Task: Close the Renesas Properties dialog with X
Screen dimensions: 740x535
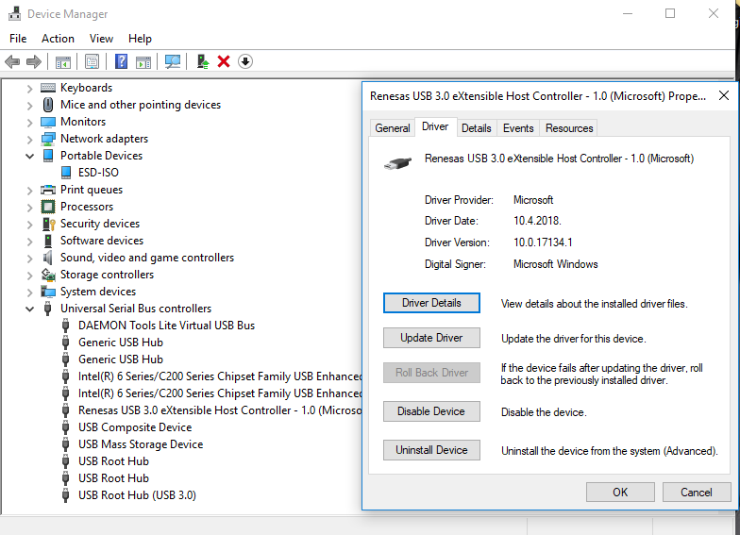Action: 723,96
